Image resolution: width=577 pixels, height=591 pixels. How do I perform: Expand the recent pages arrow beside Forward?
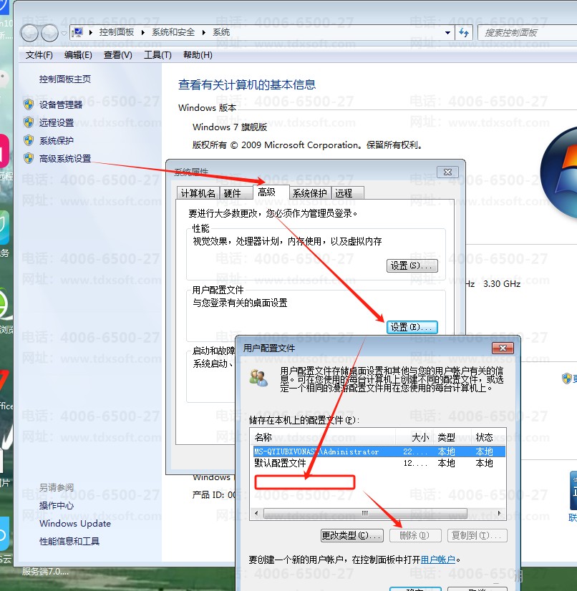point(64,33)
